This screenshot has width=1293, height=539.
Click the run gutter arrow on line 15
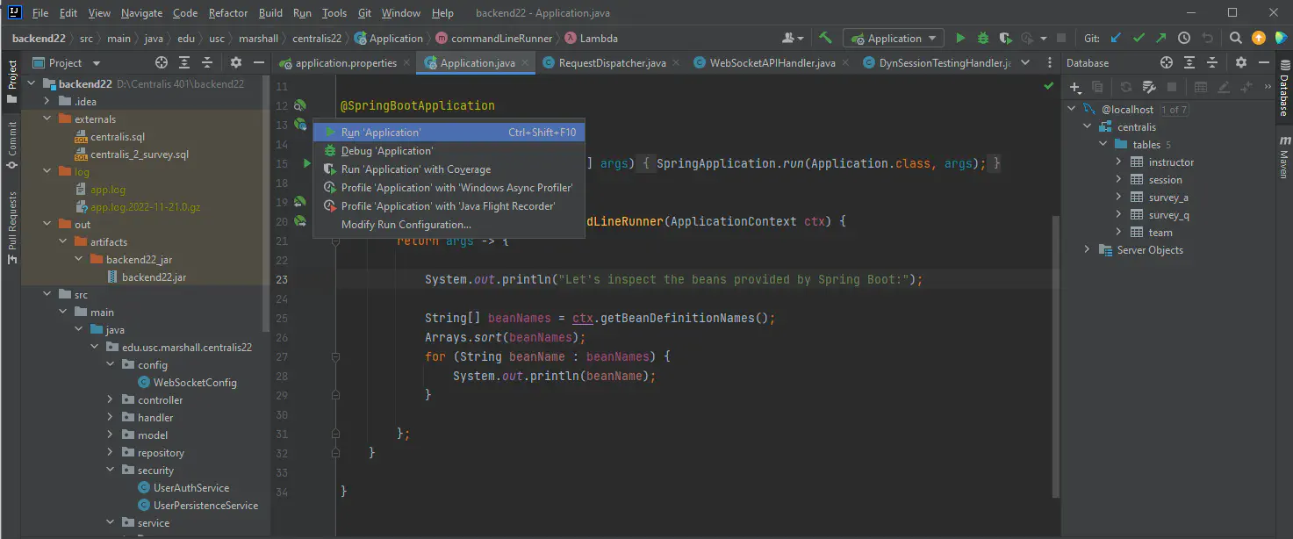(306, 163)
